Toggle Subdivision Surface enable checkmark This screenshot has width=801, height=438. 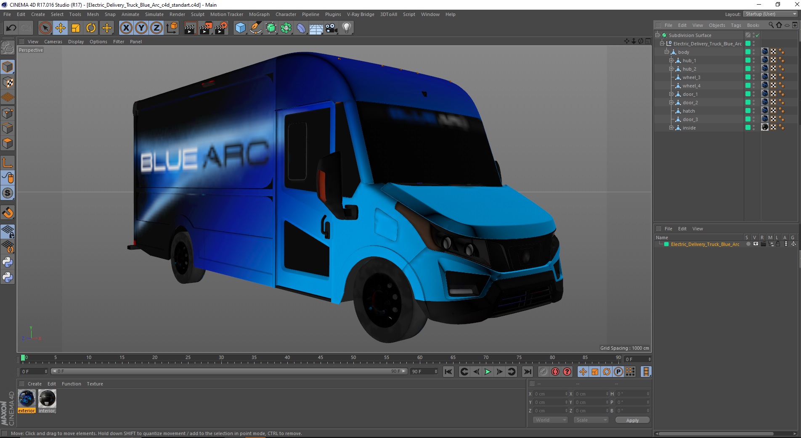pyautogui.click(x=758, y=35)
